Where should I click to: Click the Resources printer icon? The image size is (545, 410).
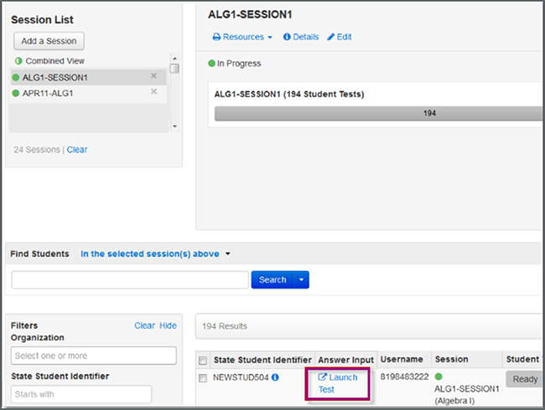[x=216, y=38]
